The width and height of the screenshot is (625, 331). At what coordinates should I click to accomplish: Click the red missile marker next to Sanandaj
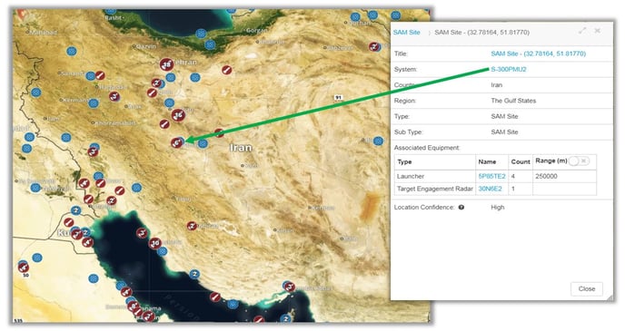pos(100,74)
